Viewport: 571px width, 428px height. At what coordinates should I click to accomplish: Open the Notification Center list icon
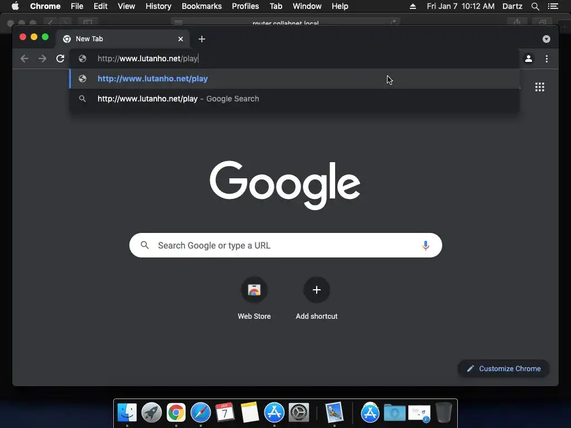coord(553,6)
